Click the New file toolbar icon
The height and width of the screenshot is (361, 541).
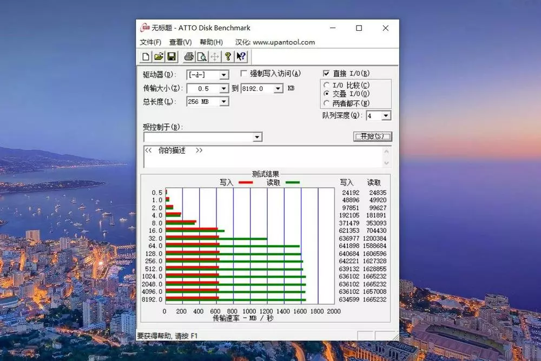coord(146,57)
